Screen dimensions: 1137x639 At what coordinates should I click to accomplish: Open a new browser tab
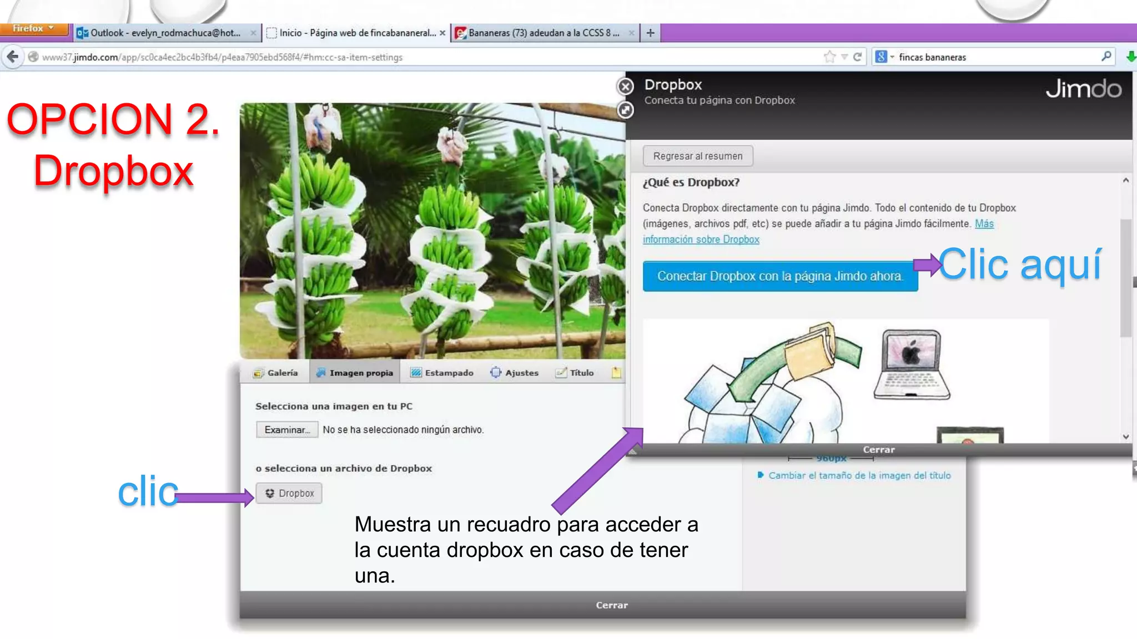pyautogui.click(x=650, y=33)
